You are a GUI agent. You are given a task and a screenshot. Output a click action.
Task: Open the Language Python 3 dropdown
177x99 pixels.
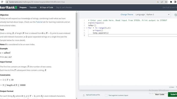pos(158,15)
